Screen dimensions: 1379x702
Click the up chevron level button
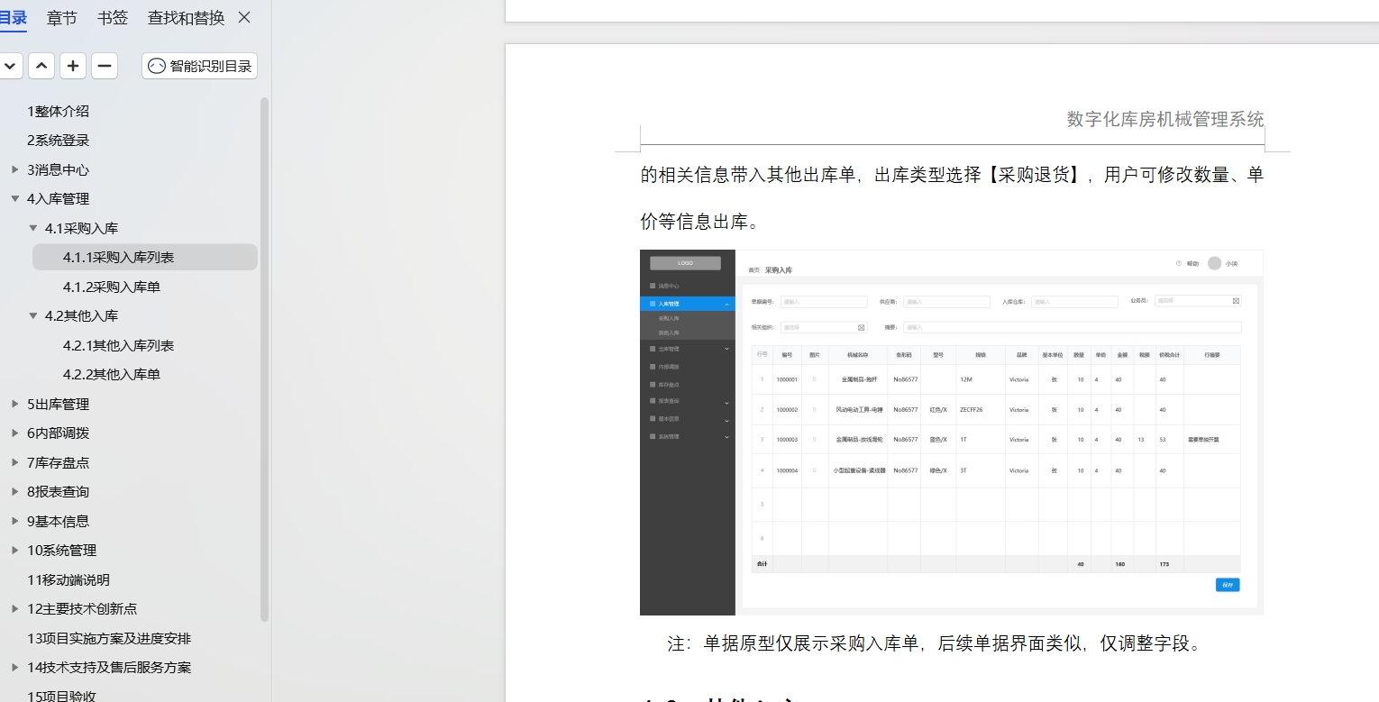tap(41, 66)
